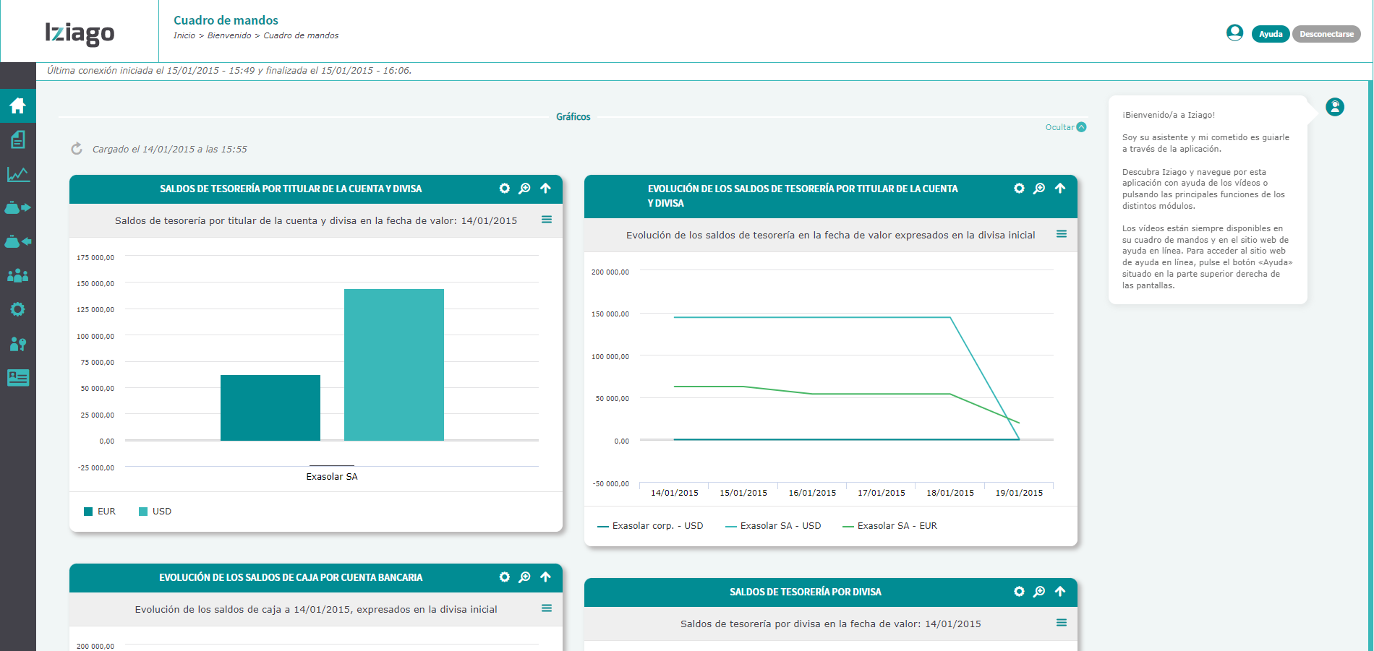
Task: Open hamburger menu on Saldos por divisa chart
Action: (1062, 622)
